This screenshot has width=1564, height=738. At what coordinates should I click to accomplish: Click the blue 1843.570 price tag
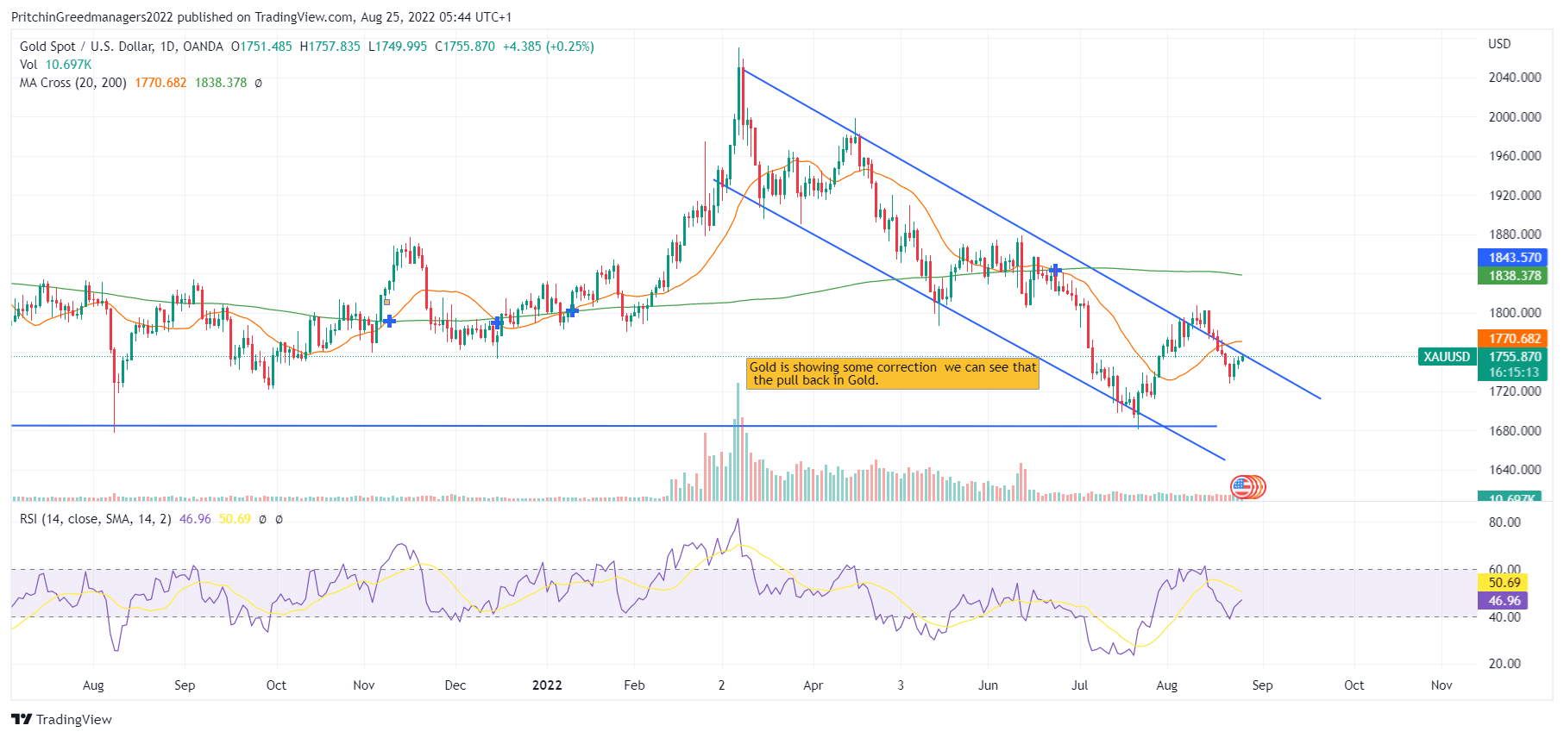coord(1513,258)
